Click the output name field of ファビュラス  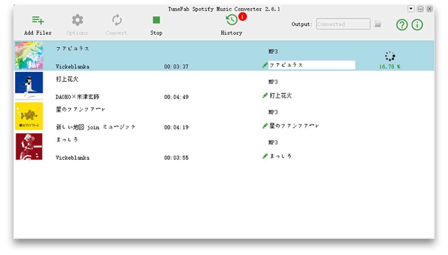pos(312,65)
